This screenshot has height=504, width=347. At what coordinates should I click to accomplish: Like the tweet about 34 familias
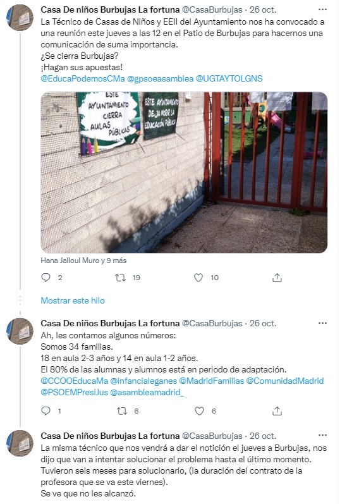(200, 410)
